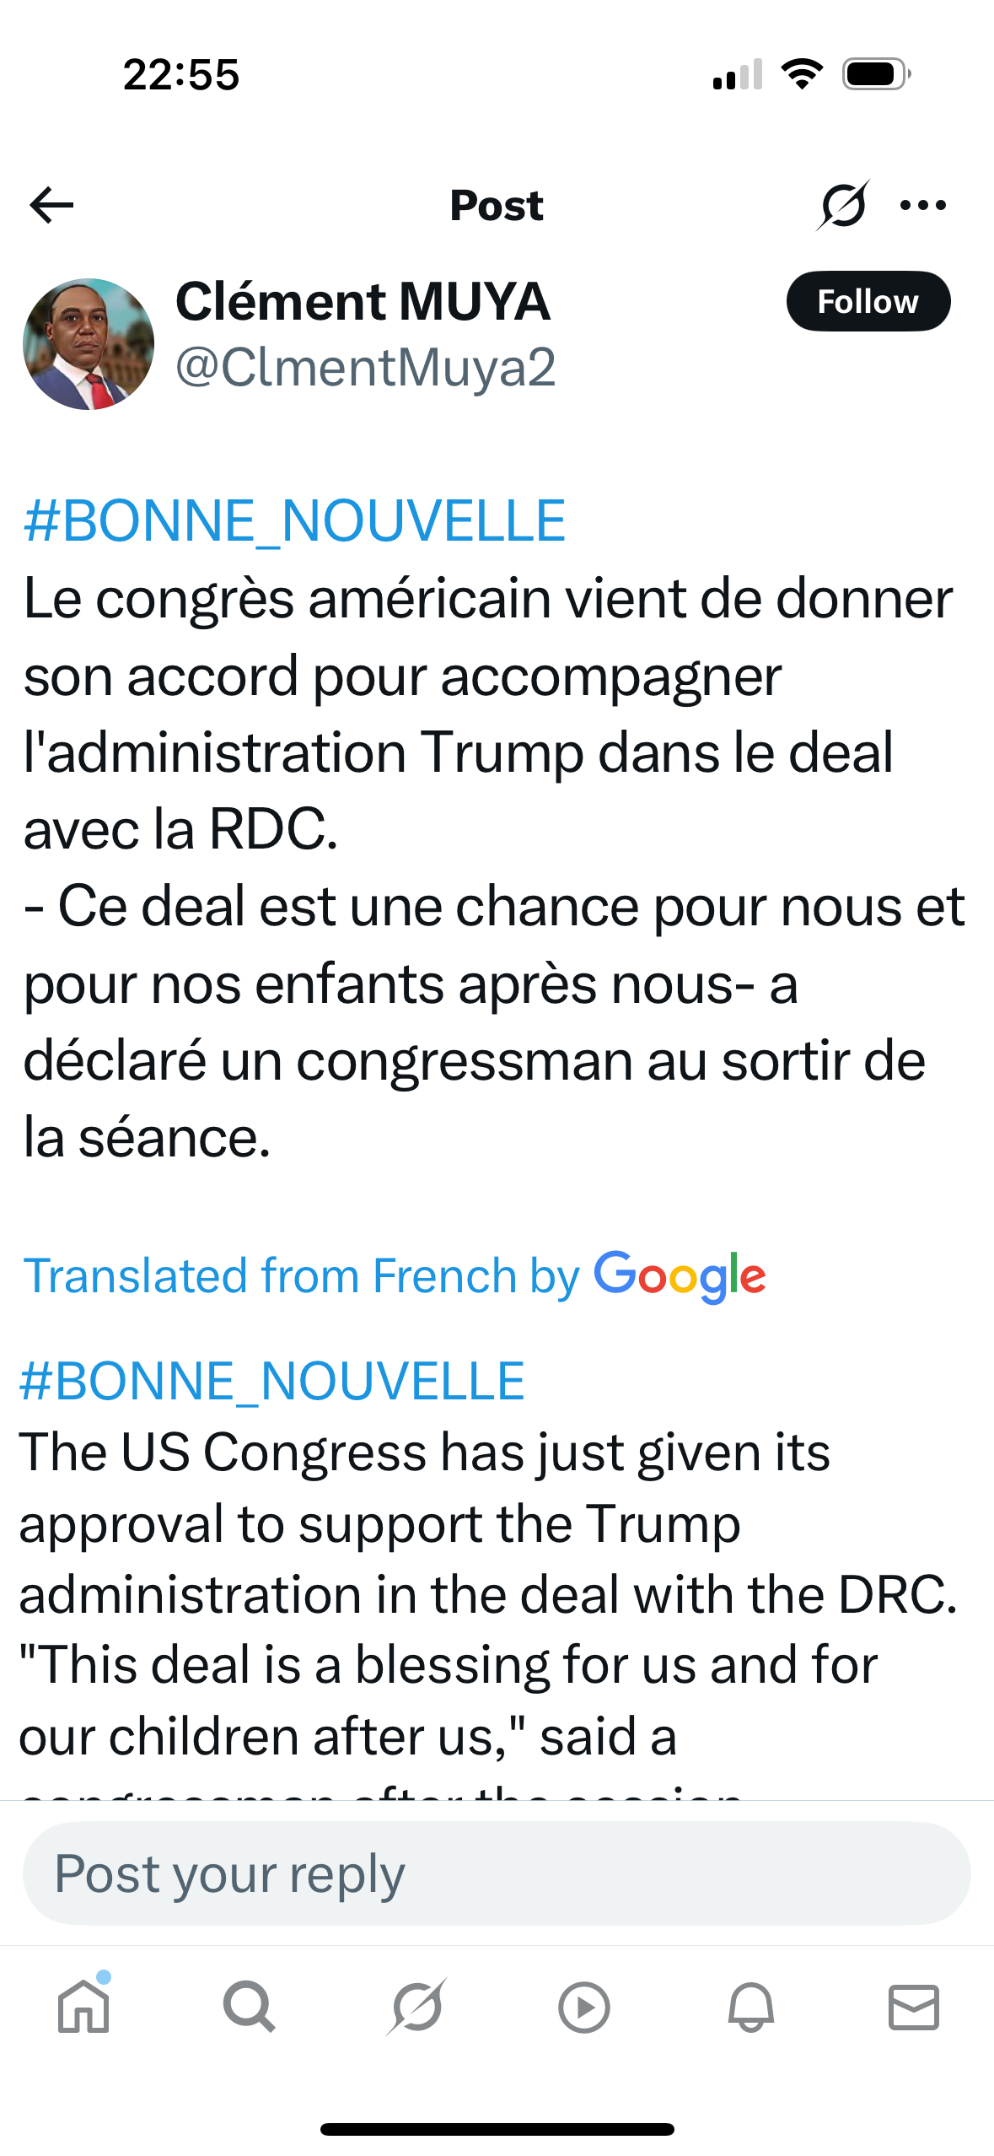Follow Clément MUYA

click(x=868, y=301)
